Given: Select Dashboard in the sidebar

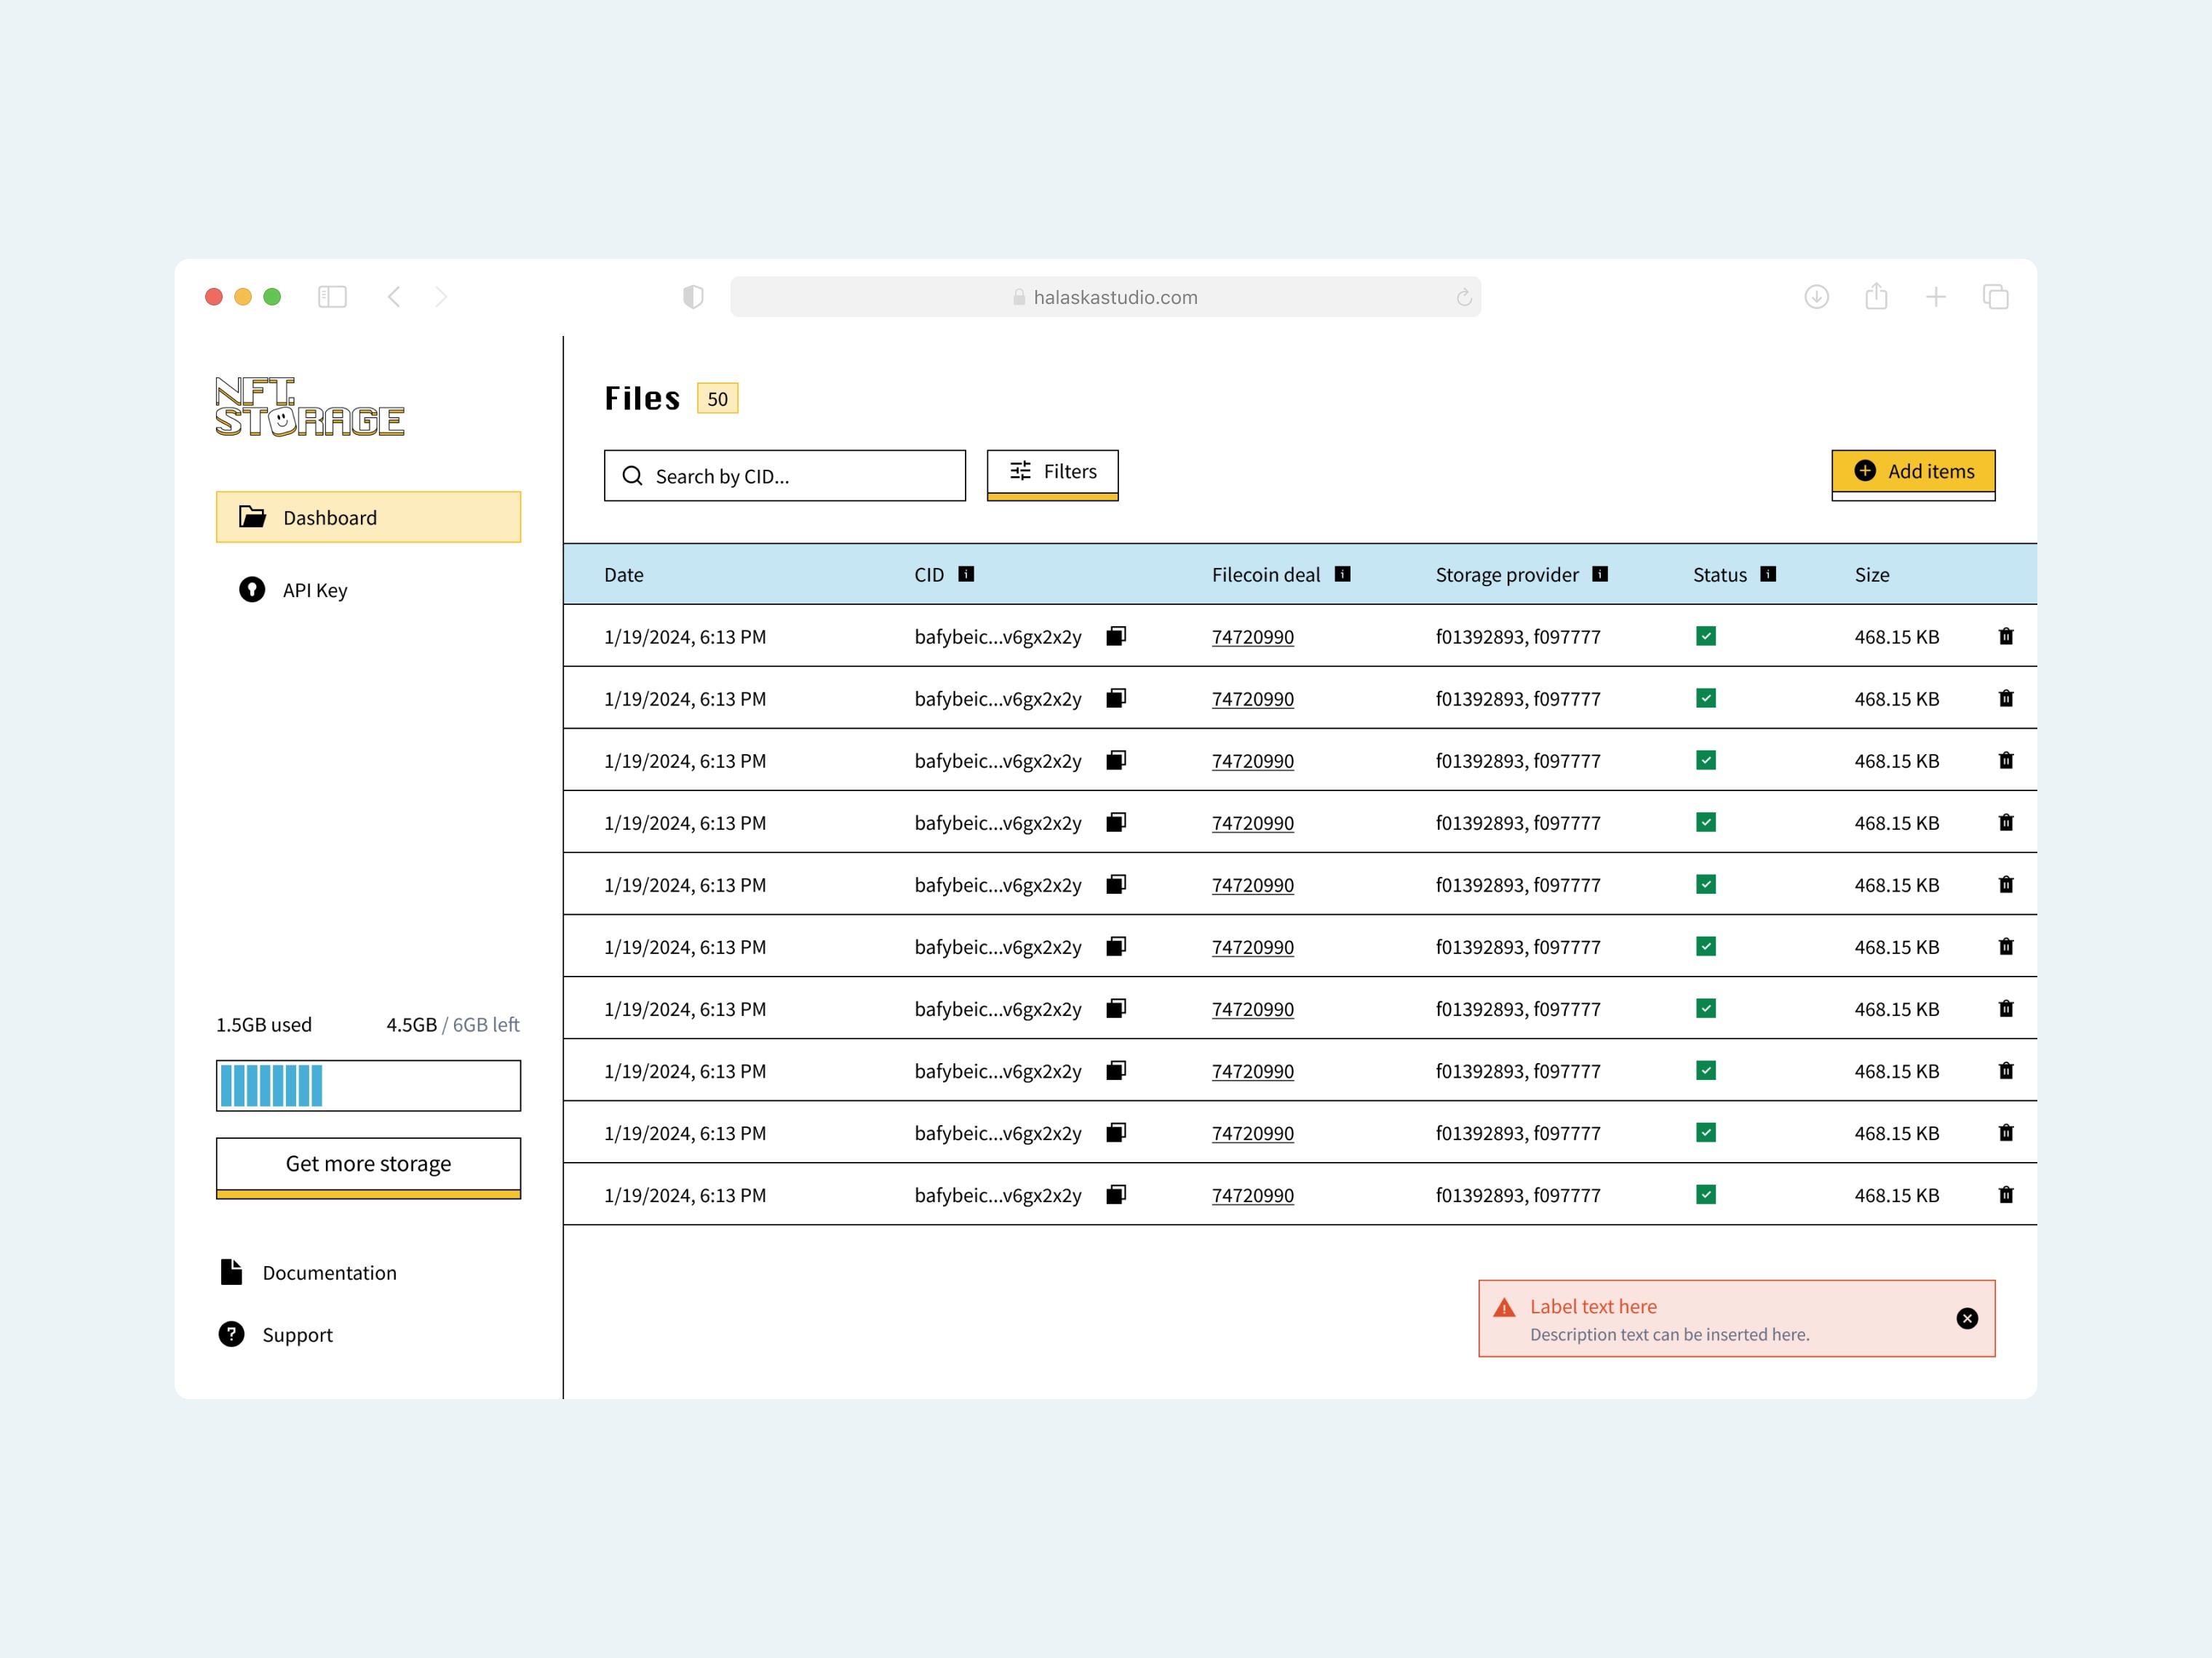Looking at the screenshot, I should click(x=368, y=517).
